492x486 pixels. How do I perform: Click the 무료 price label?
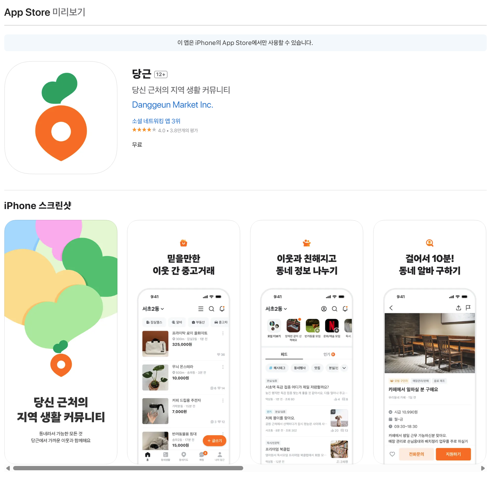pyautogui.click(x=137, y=145)
